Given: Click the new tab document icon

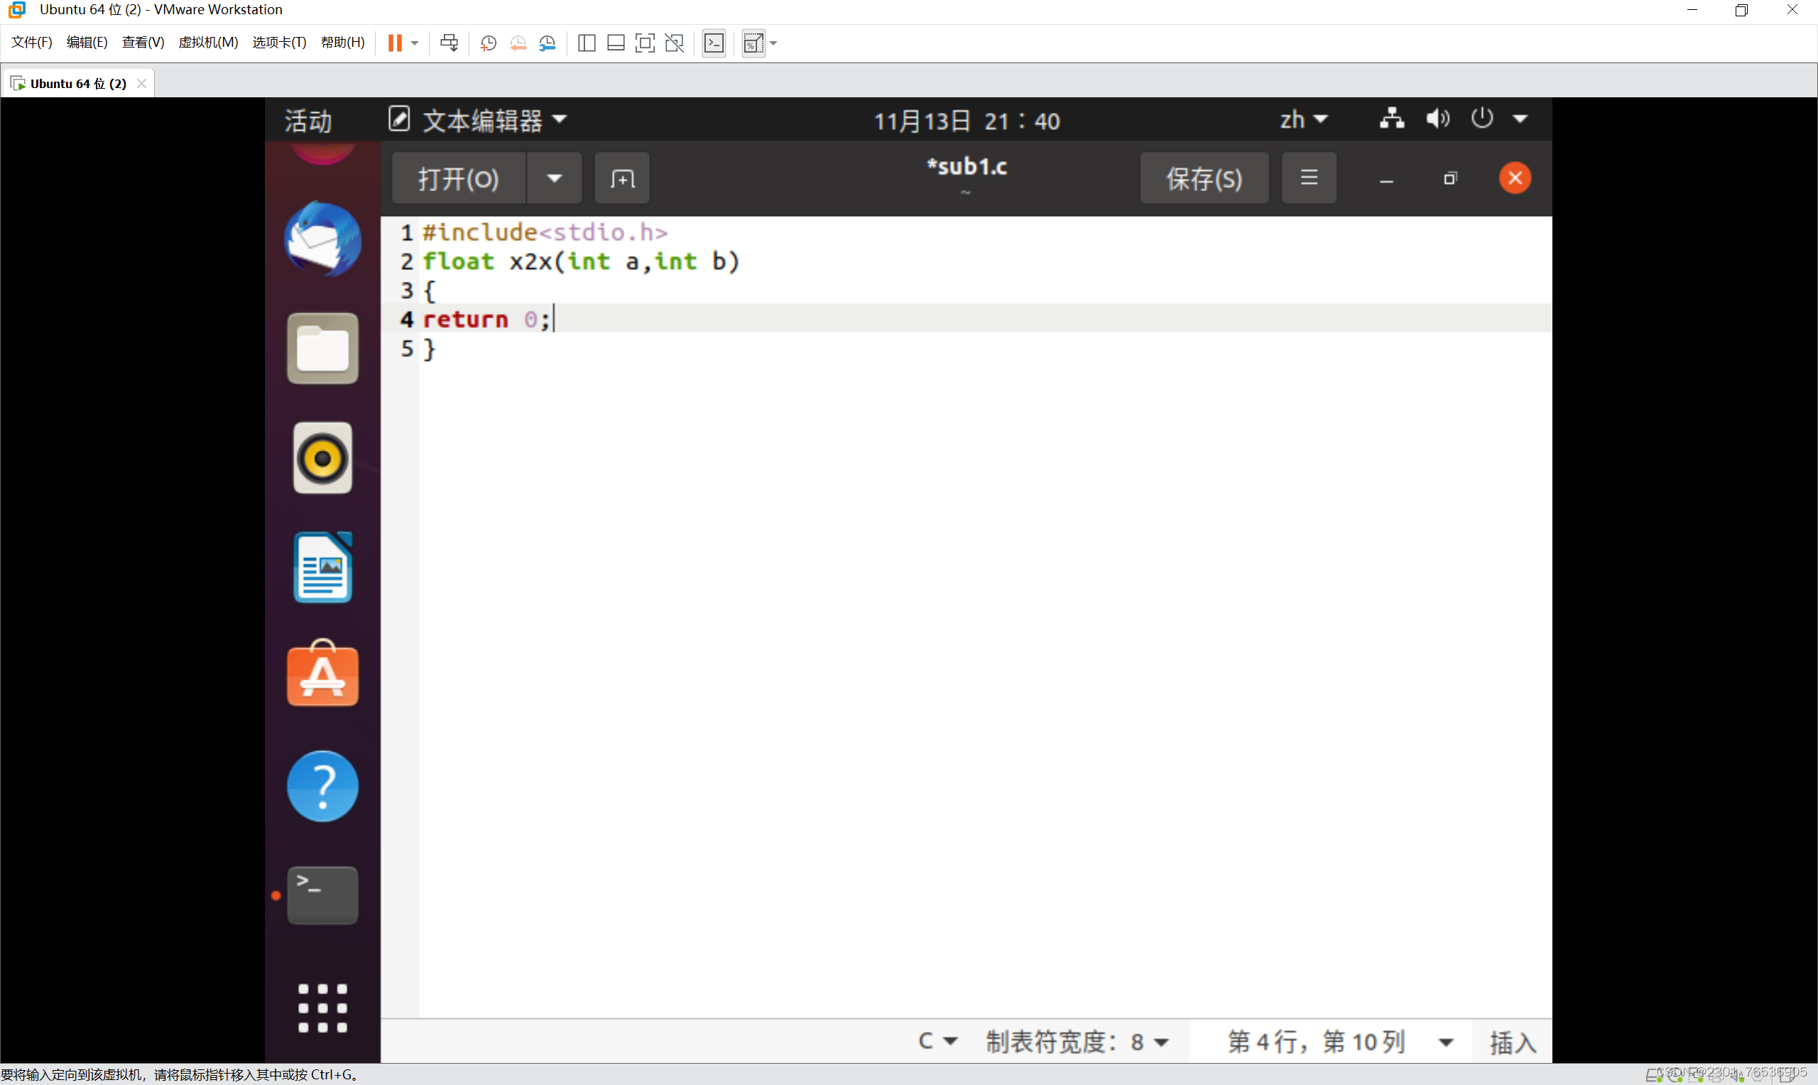Looking at the screenshot, I should pyautogui.click(x=621, y=178).
